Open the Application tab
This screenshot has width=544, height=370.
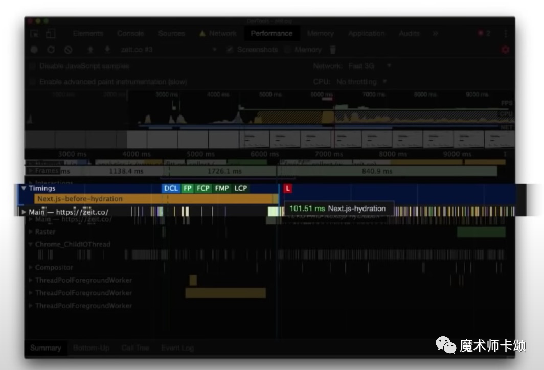(367, 34)
